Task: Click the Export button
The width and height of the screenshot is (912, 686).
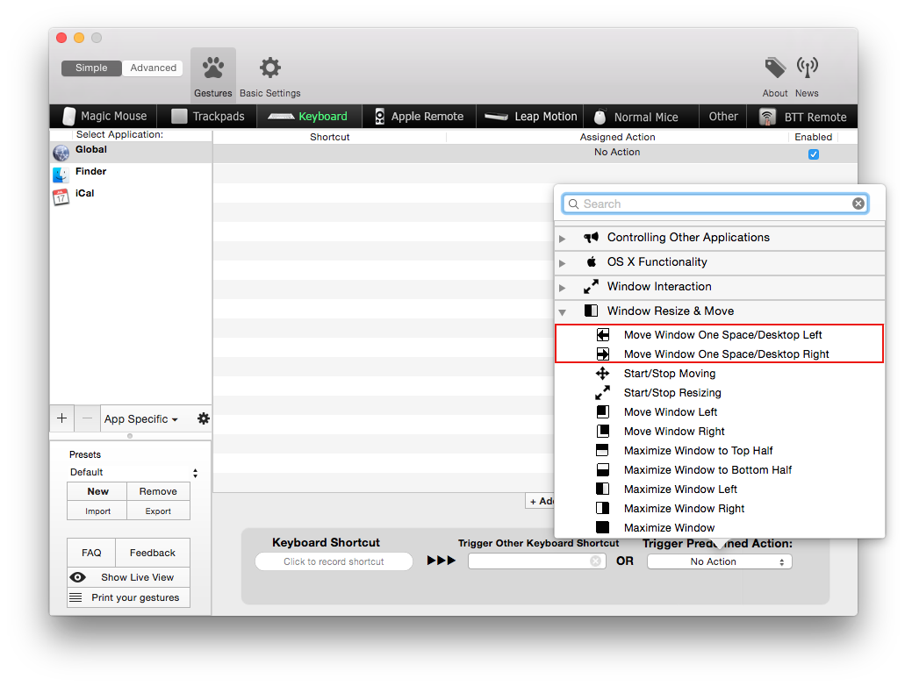Action: 158,511
